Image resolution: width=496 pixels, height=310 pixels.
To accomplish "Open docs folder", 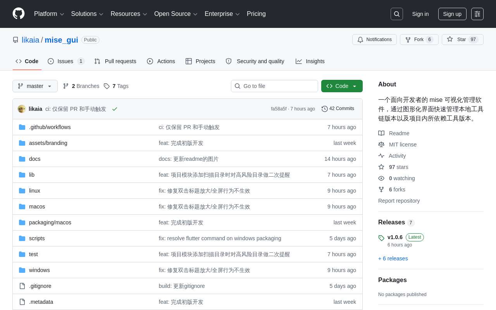I will (34, 159).
